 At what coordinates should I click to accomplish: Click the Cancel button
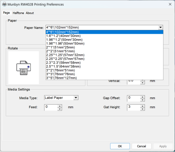click(x=141, y=146)
